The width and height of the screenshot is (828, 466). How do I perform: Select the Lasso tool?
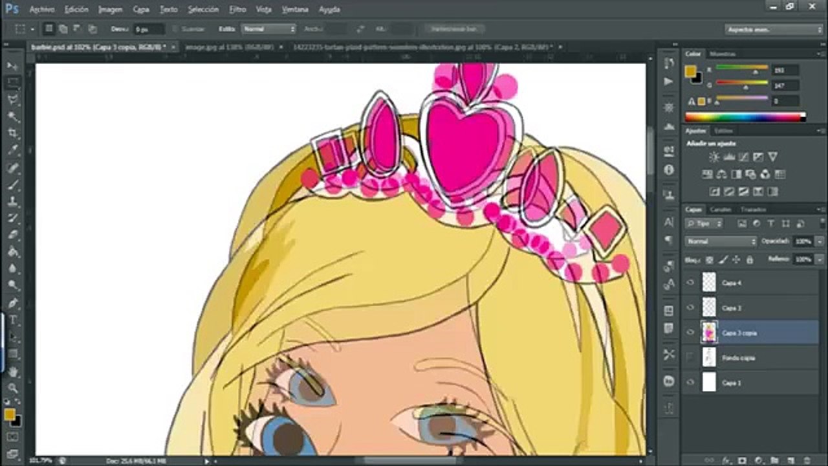tap(12, 100)
